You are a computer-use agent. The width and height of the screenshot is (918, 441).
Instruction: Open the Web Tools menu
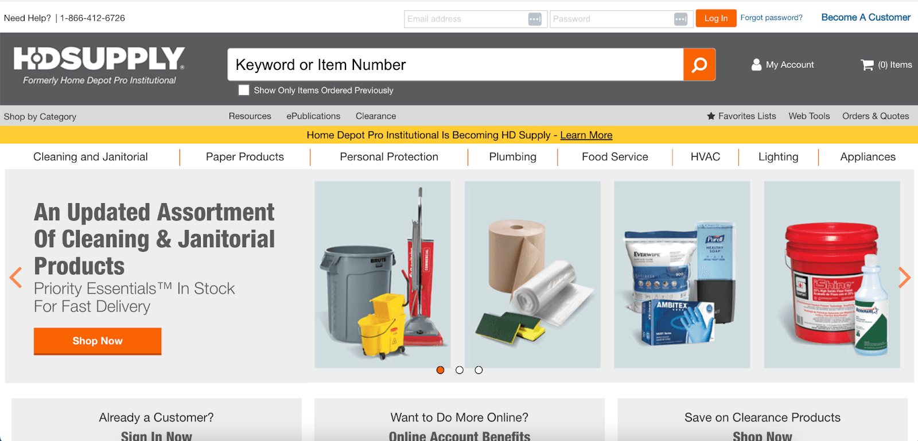809,116
